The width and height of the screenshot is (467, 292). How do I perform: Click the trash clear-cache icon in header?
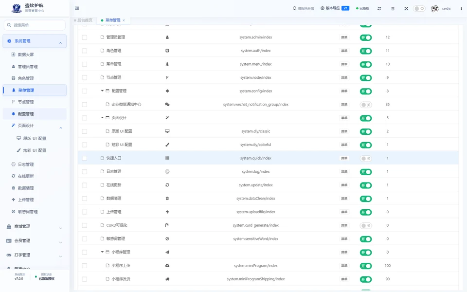(x=393, y=9)
